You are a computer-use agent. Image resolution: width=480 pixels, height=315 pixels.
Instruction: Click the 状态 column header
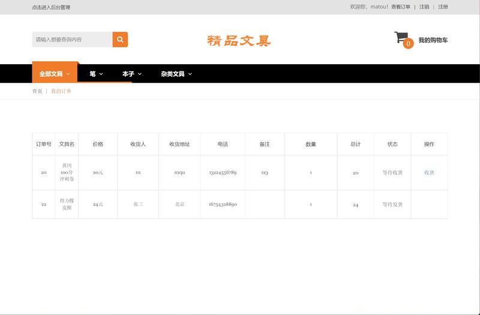pos(392,144)
